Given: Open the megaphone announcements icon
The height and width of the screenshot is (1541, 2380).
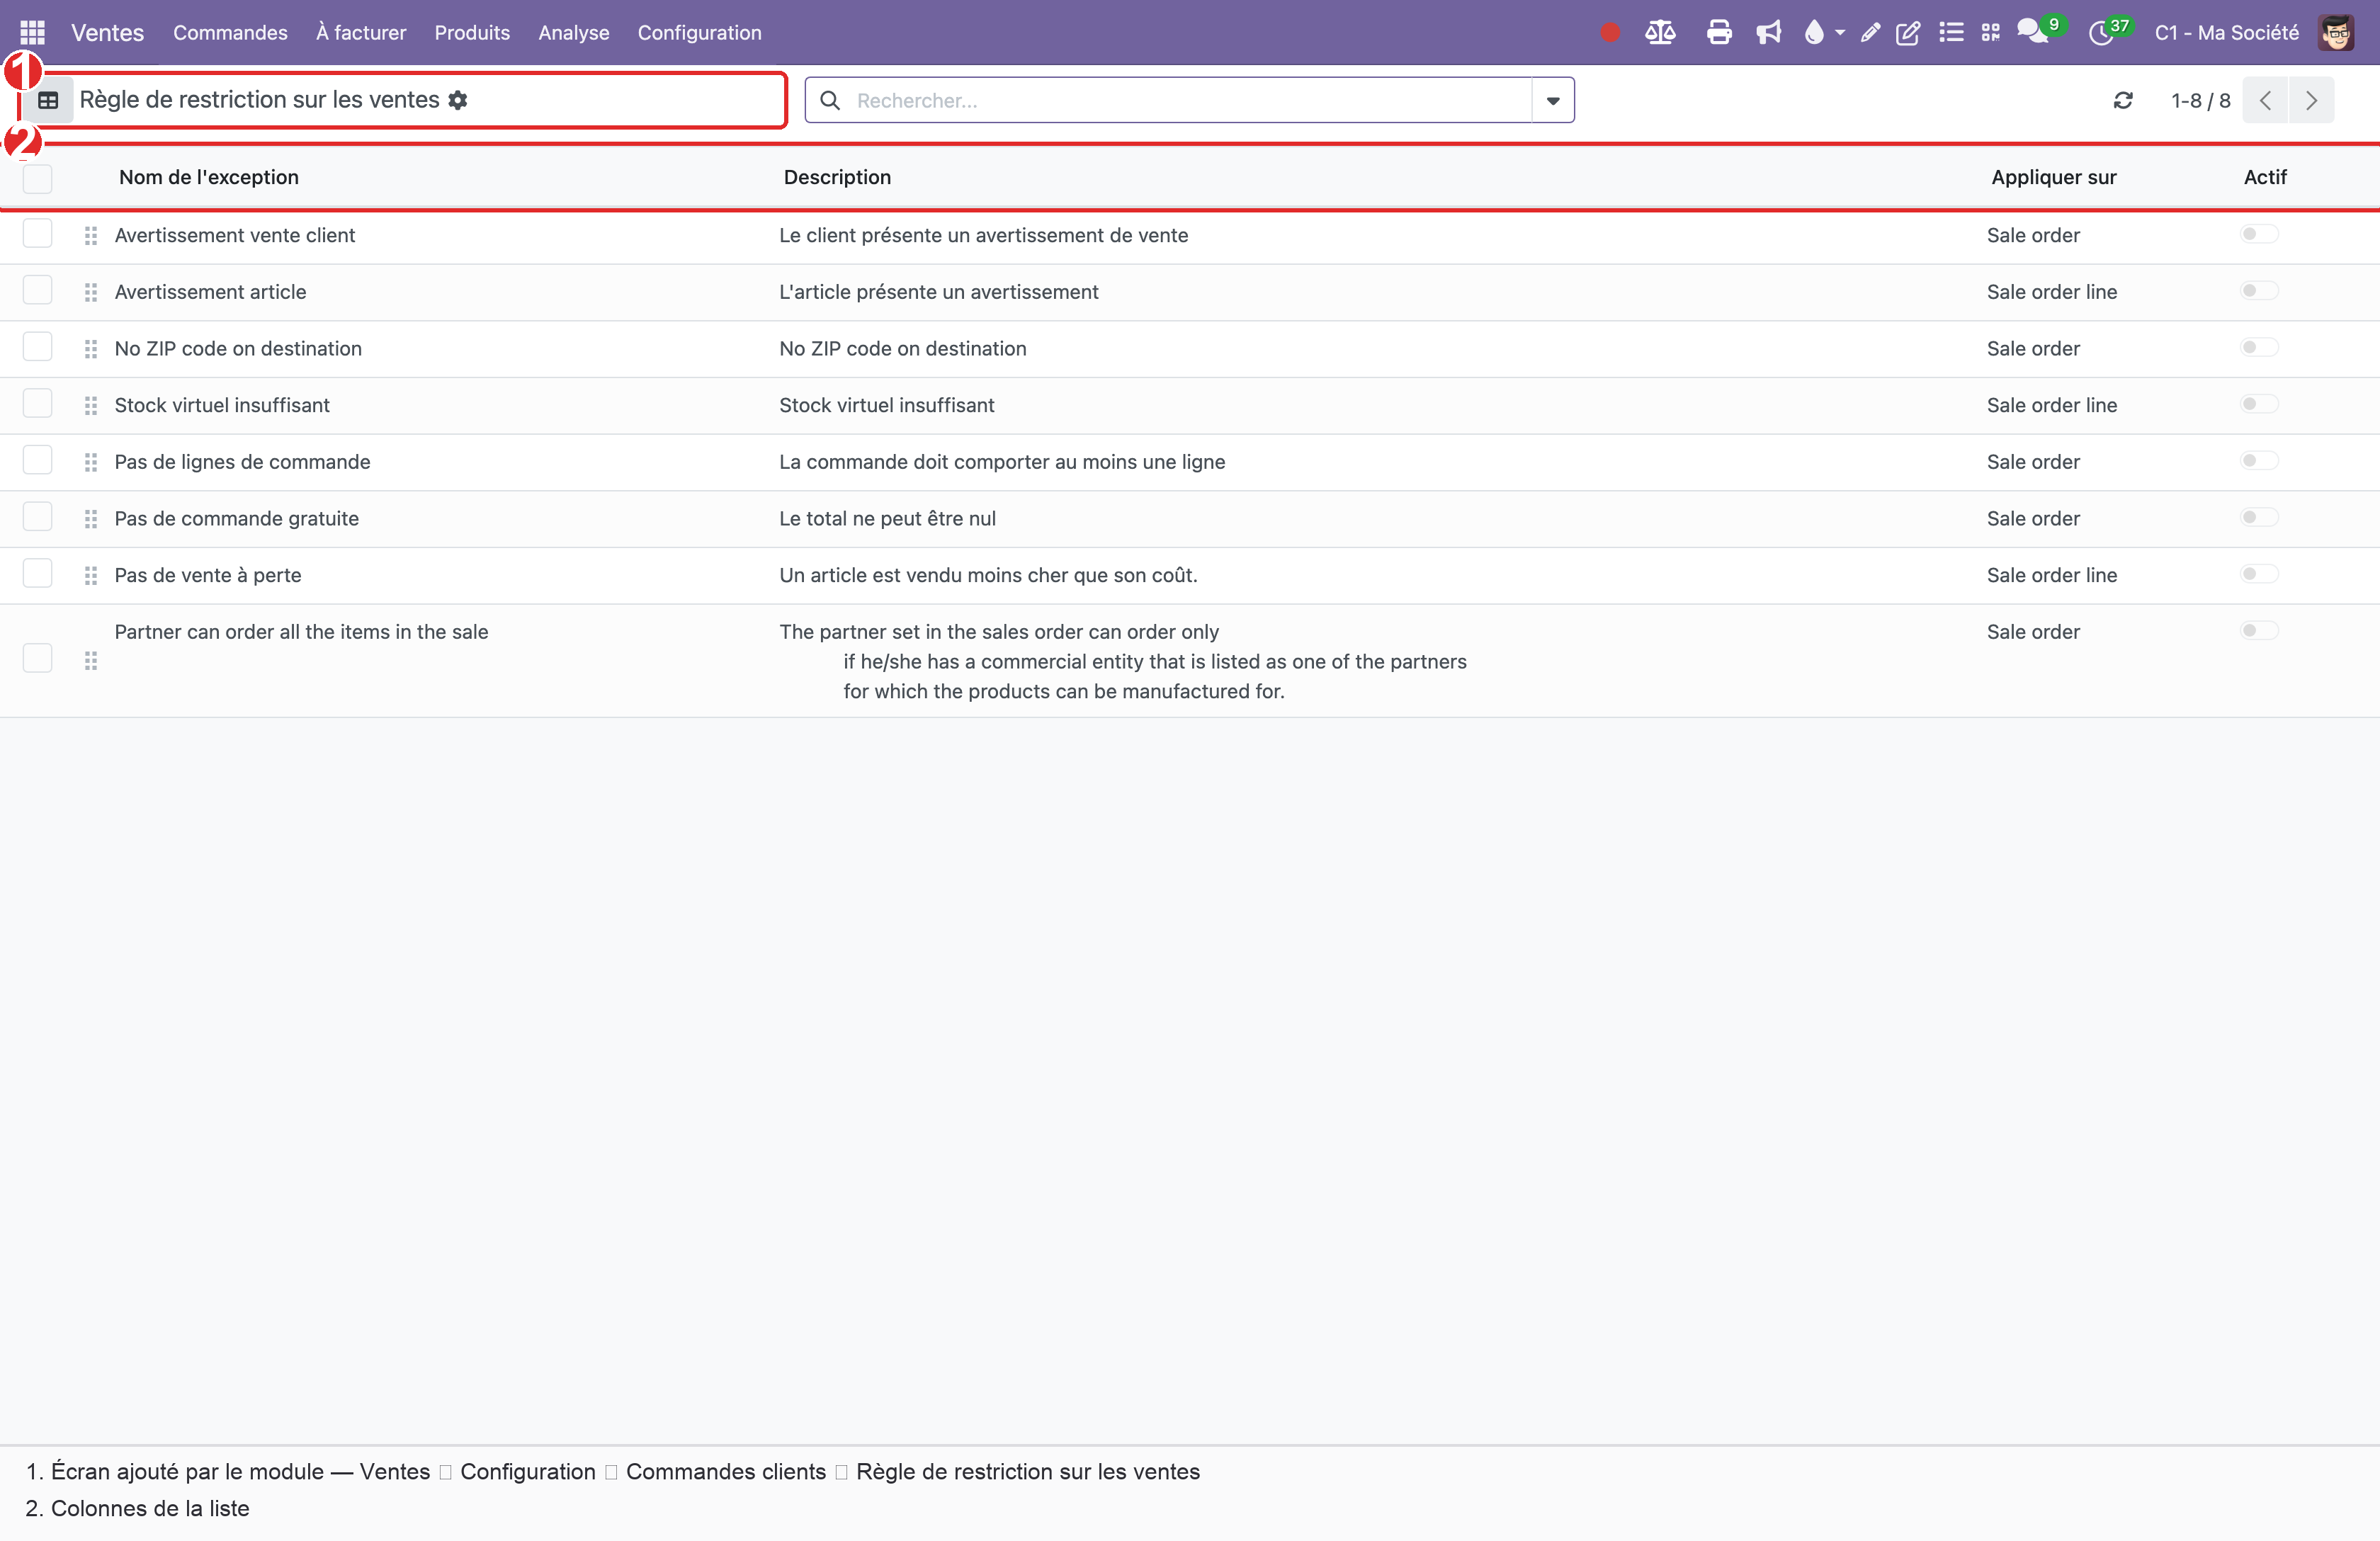Looking at the screenshot, I should [1769, 32].
